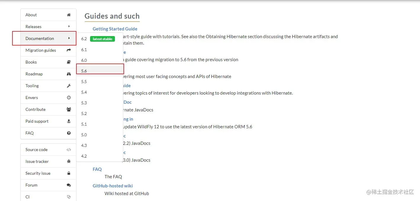Click the text "Wiki hosted at GitHub"
This screenshot has height=201, width=420.
pyautogui.click(x=127, y=193)
